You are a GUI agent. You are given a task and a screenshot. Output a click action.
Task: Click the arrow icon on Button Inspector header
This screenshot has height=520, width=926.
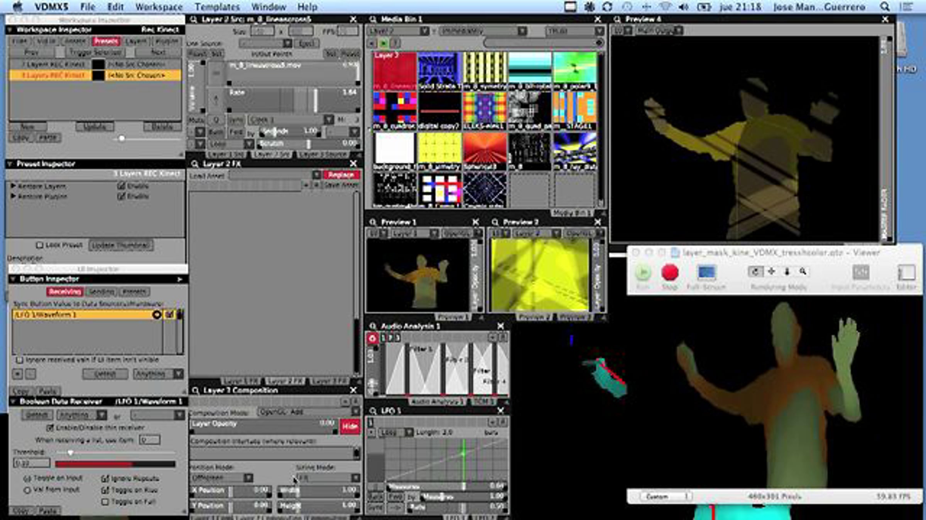coord(180,279)
